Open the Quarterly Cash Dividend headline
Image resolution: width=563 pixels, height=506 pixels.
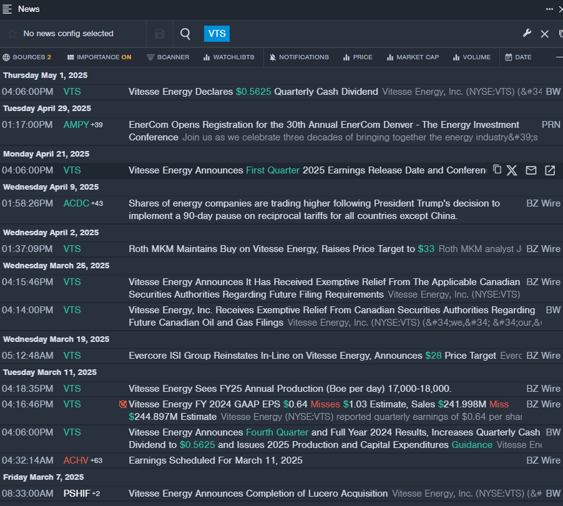point(253,92)
